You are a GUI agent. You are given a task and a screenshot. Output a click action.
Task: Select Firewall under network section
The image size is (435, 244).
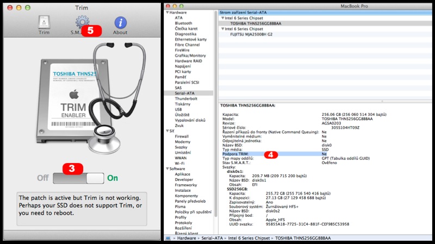(182, 136)
